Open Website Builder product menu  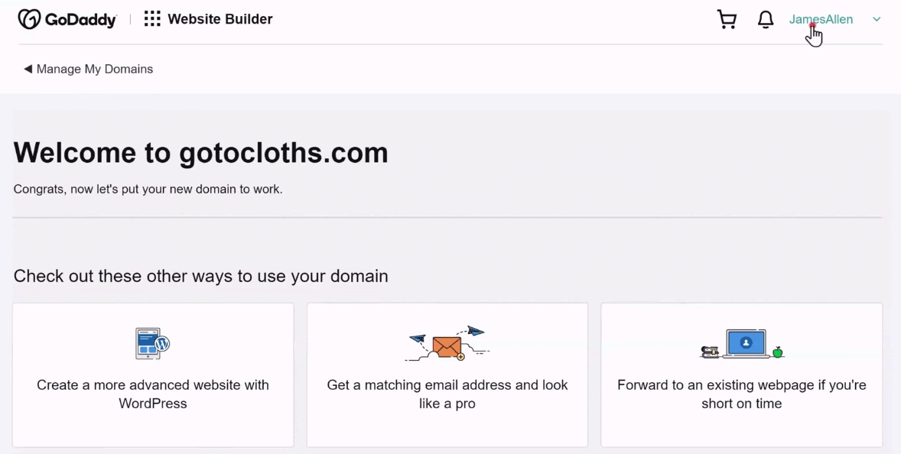pyautogui.click(x=220, y=19)
